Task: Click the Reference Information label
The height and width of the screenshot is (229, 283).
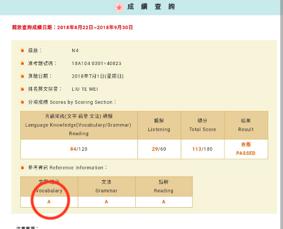Action: pyautogui.click(x=67, y=168)
